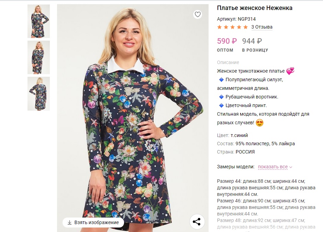The width and height of the screenshot is (323, 232).
Task: Click the heart-eyes emoji after description text
Action: coord(259,123)
